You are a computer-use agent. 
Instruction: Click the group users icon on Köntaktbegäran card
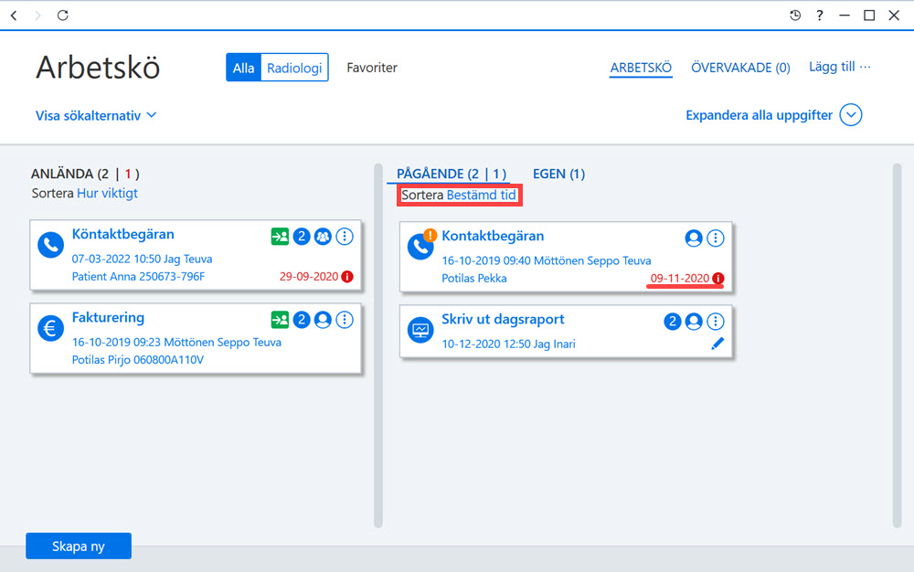(x=323, y=237)
